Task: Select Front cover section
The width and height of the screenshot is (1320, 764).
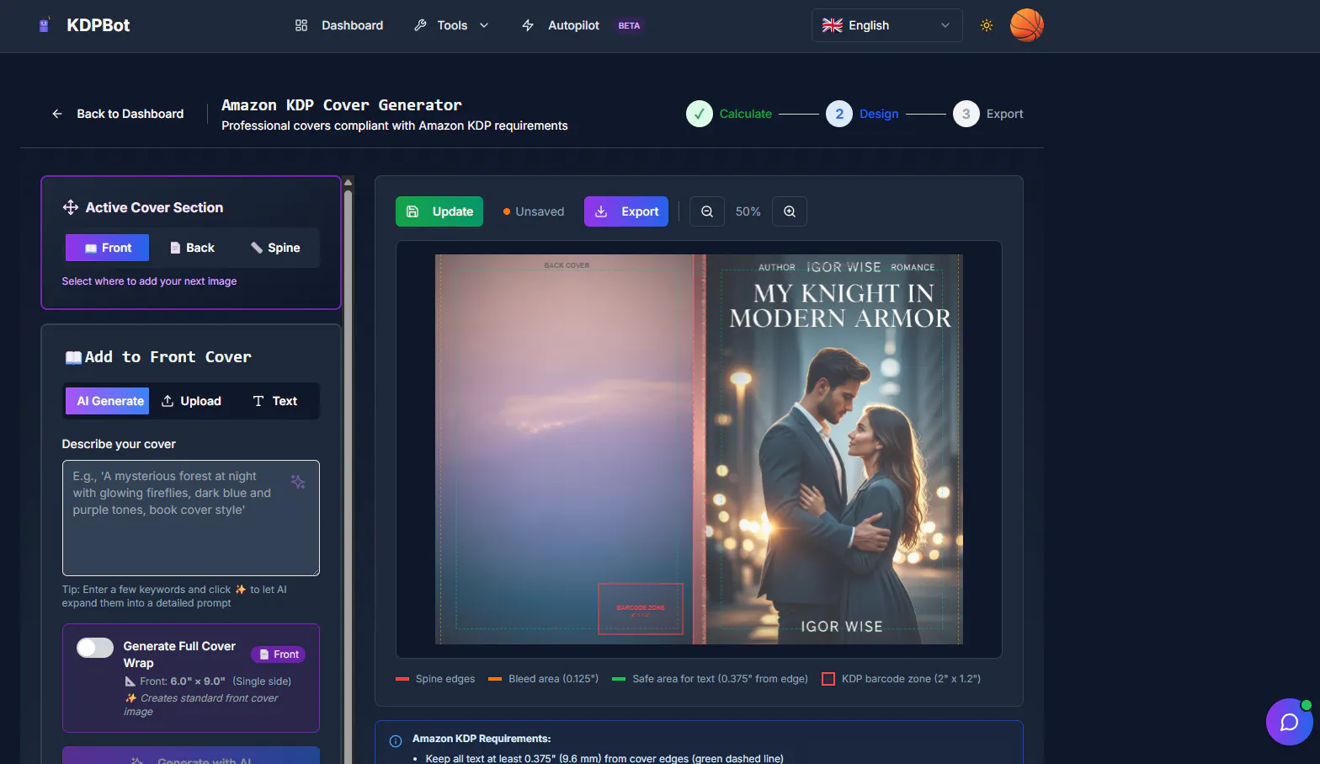Action: click(x=107, y=248)
